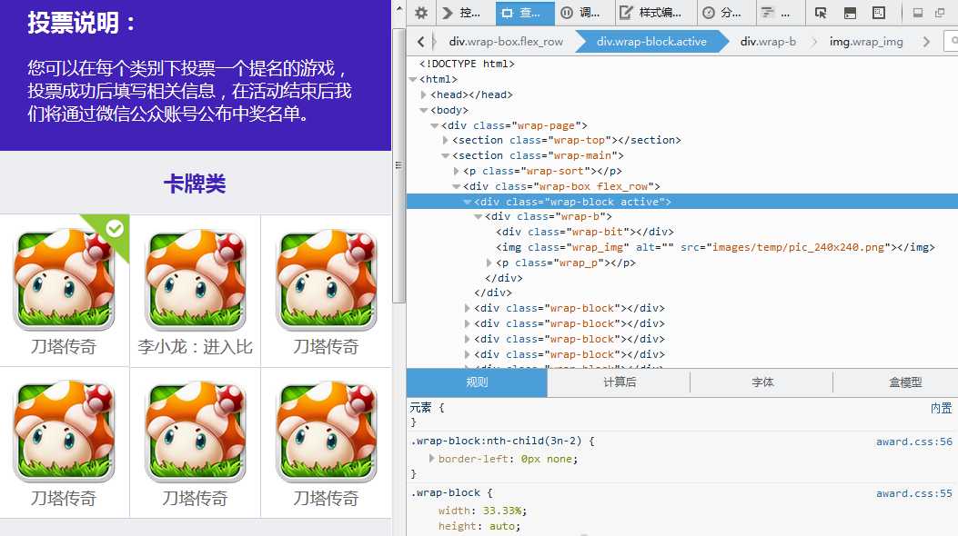
Task: Collapse the body node
Action: (424, 110)
